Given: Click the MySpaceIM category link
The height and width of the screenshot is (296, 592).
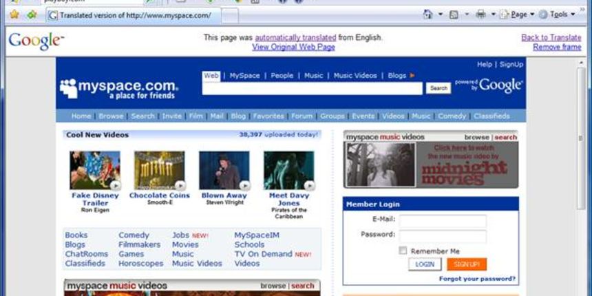Looking at the screenshot, I should [x=257, y=235].
